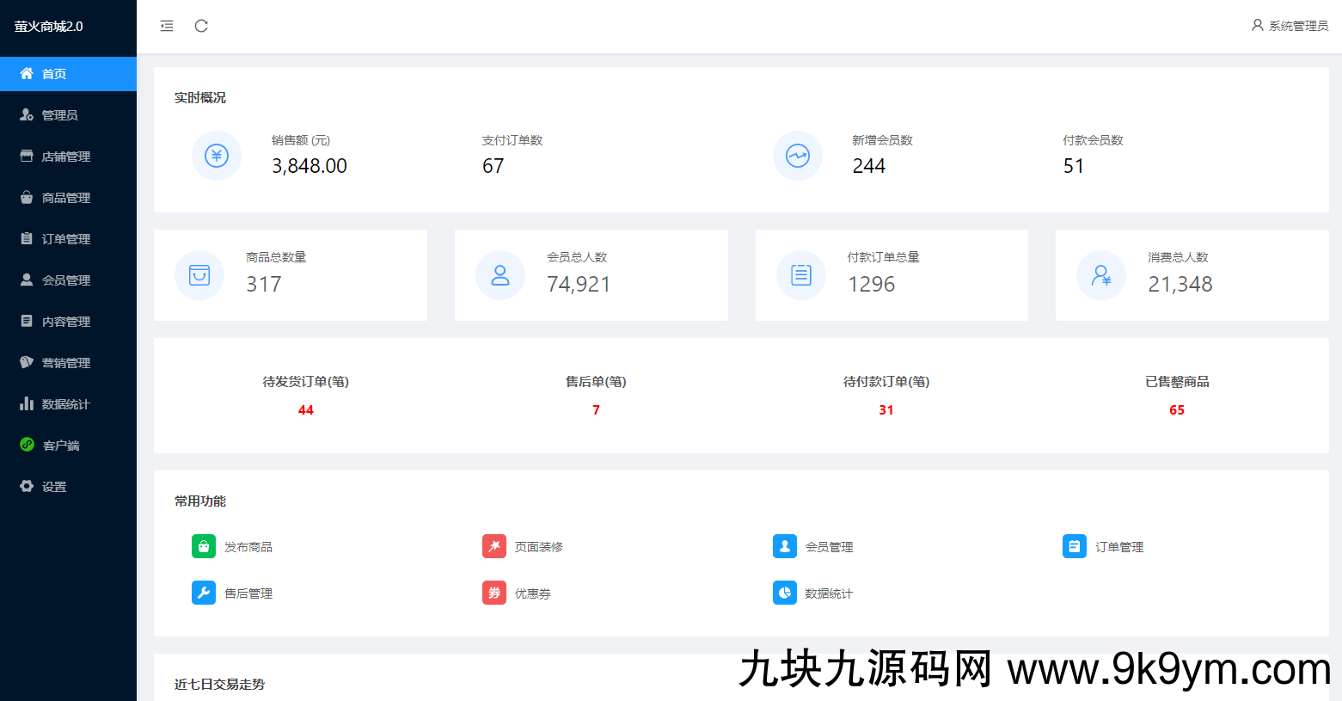The height and width of the screenshot is (701, 1342).
Task: Open the red 优惠券 coupon icon
Action: [494, 593]
